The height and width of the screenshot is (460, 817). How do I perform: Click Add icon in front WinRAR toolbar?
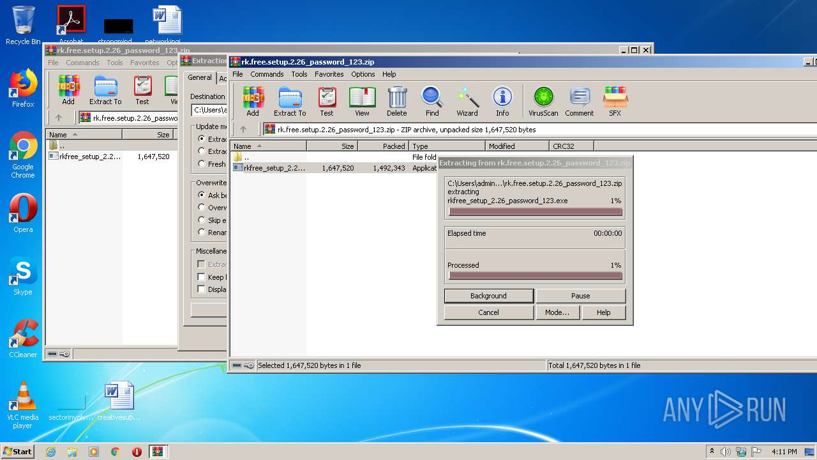(x=253, y=102)
